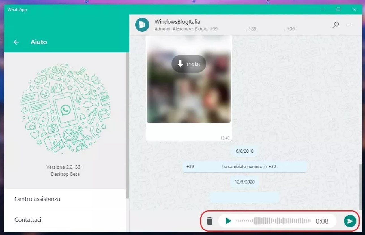Click the group participants list text
Viewport: 365px width, 235px height.
[x=225, y=29]
